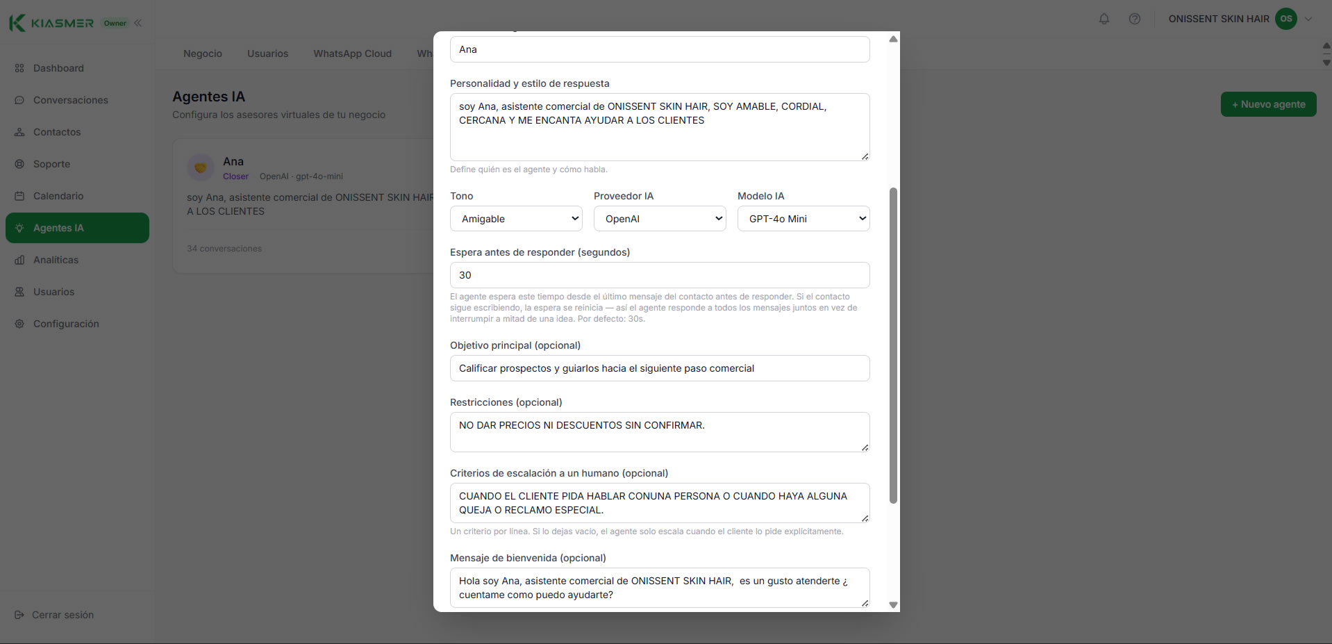The width and height of the screenshot is (1332, 644).
Task: Click the Objetivo principal input field
Action: [x=660, y=368]
